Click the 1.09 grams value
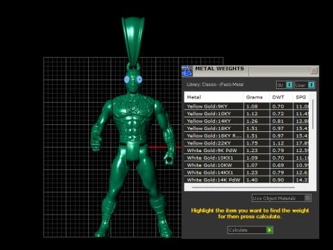The height and width of the screenshot is (250, 333). [x=252, y=158]
